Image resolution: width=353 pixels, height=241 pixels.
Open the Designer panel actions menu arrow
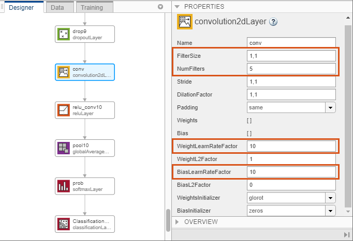pos(160,7)
